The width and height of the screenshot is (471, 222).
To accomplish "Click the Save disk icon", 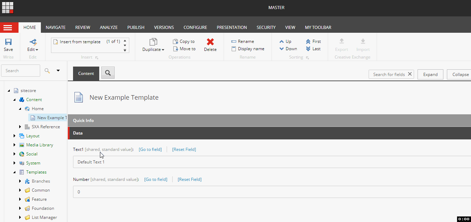I will click(x=8, y=42).
